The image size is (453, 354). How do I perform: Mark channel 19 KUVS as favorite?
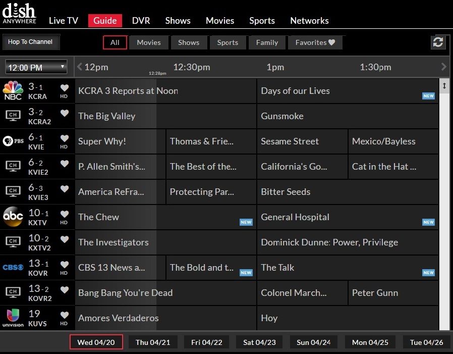[64, 315]
